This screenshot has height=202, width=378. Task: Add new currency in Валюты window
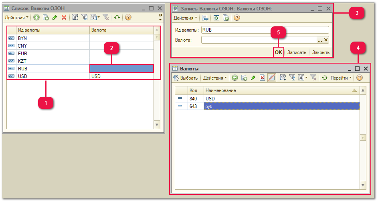point(235,78)
